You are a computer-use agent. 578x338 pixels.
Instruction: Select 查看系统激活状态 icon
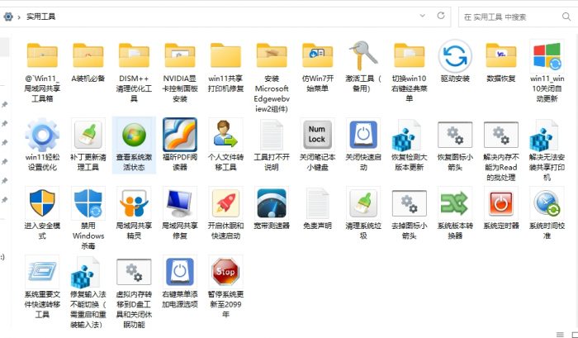pos(134,135)
